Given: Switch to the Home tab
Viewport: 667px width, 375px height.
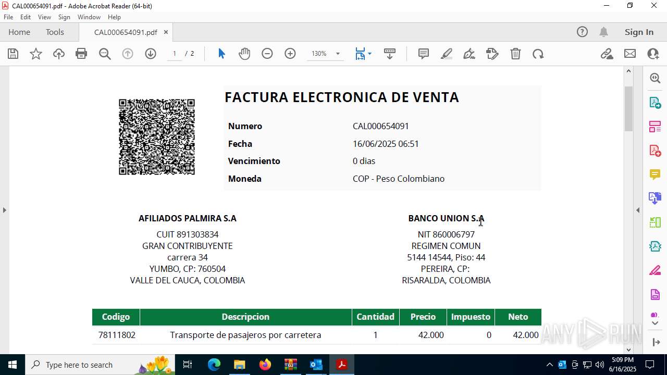Looking at the screenshot, I should (19, 32).
